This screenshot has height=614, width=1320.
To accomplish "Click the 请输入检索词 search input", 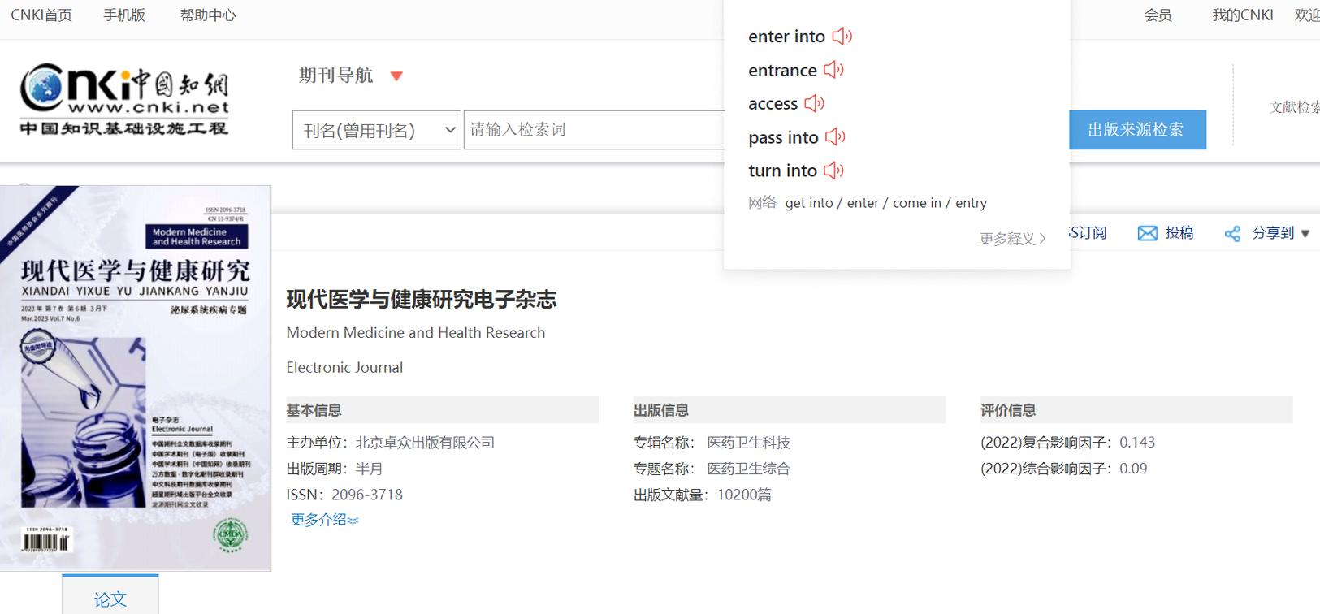I will pos(594,130).
